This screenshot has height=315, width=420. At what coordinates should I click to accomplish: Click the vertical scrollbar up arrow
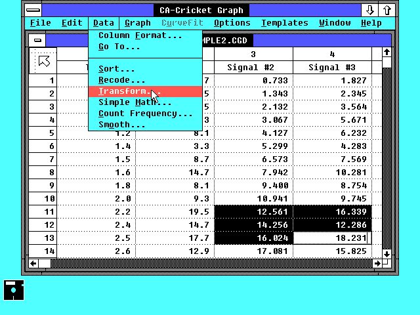[x=387, y=52]
